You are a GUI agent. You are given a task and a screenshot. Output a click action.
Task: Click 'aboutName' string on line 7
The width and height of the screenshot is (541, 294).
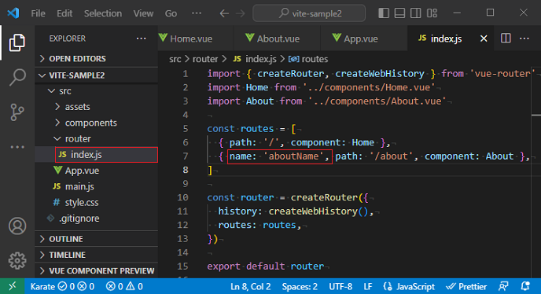click(293, 156)
